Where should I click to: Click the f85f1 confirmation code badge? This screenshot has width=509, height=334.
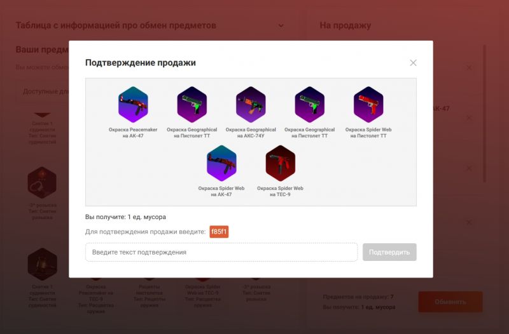click(x=219, y=232)
